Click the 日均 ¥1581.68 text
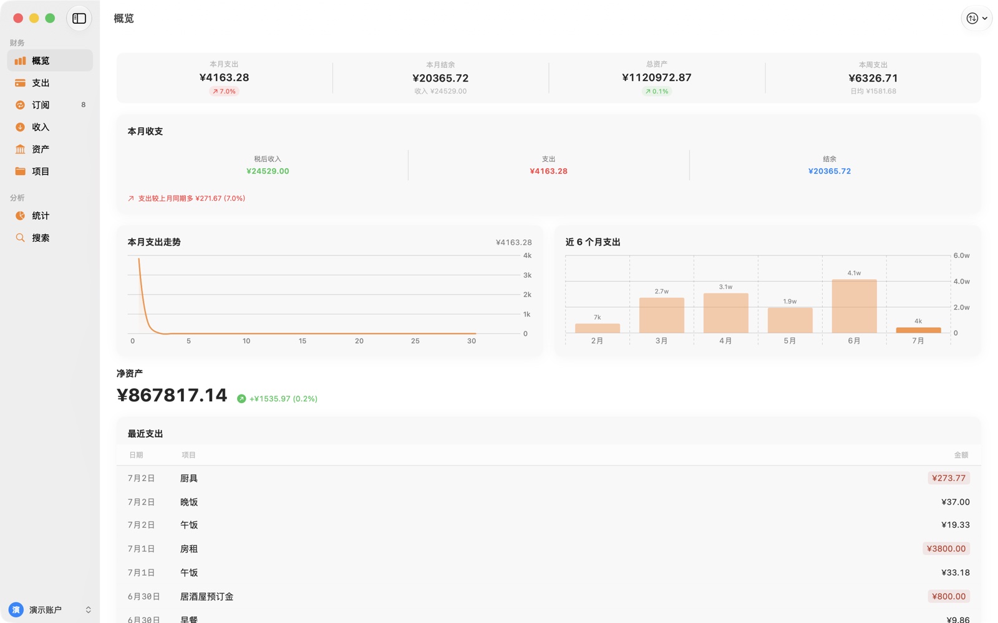The width and height of the screenshot is (998, 623). [x=873, y=91]
